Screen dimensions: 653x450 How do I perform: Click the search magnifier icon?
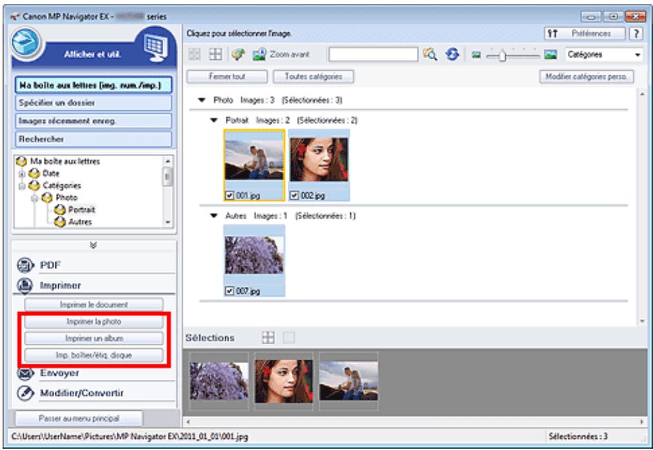430,54
